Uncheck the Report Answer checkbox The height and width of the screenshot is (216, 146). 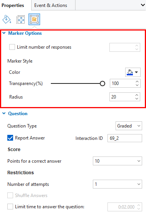[10, 138]
